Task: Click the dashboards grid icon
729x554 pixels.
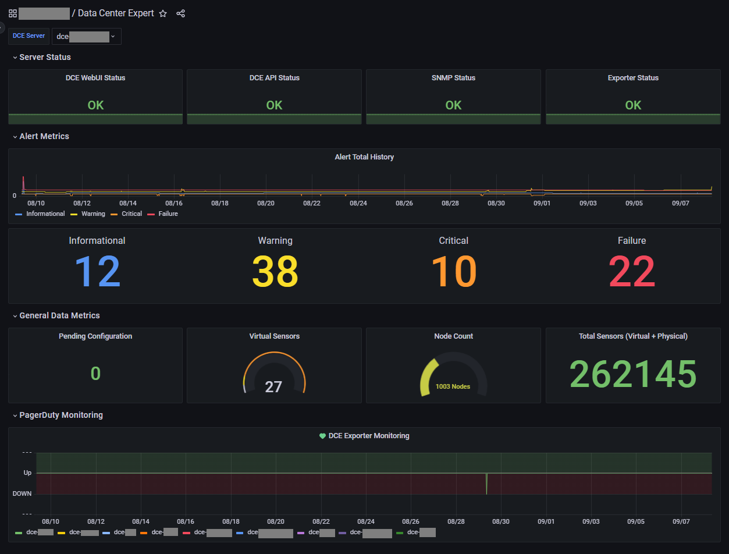Action: click(x=13, y=13)
